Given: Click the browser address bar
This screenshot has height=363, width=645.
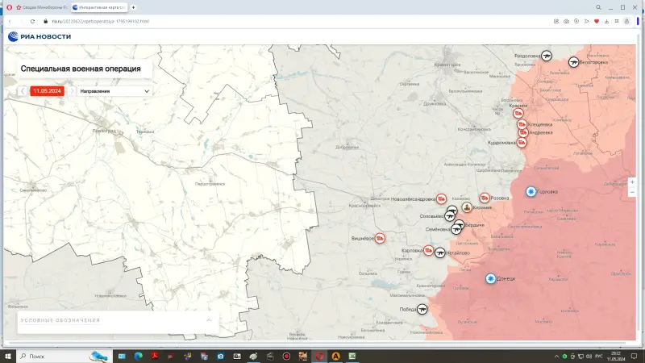Looking at the screenshot, I should [242, 21].
